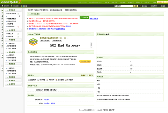Select the blue skin color swatch
Image resolution: width=168 pixels, height=113 pixels.
pyautogui.click(x=23, y=6)
